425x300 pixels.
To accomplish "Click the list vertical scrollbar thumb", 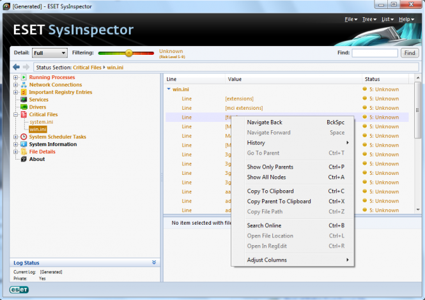I will (417, 110).
